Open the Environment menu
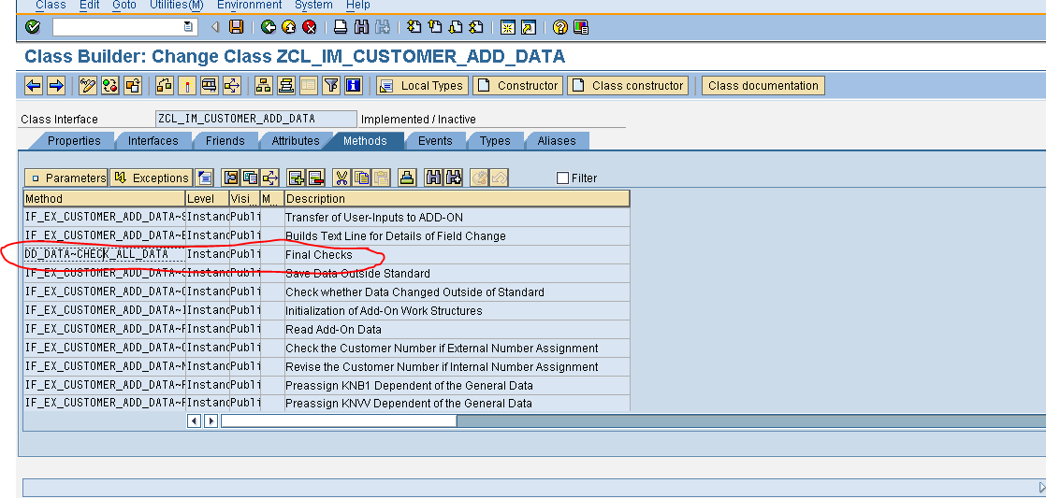This screenshot has width=1046, height=498. point(250,5)
